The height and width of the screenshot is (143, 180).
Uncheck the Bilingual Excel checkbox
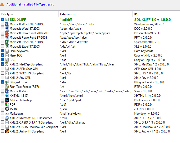point(2,82)
